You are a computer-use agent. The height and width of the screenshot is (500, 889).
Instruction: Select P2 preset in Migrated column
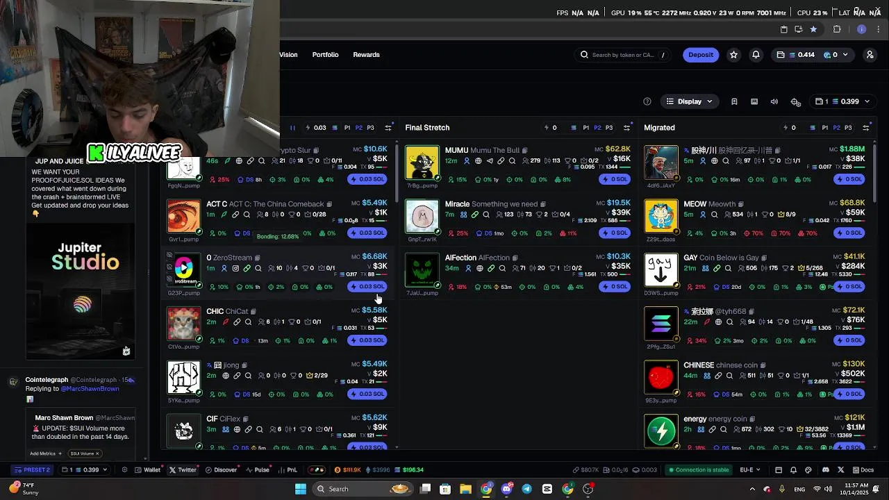pyautogui.click(x=836, y=128)
